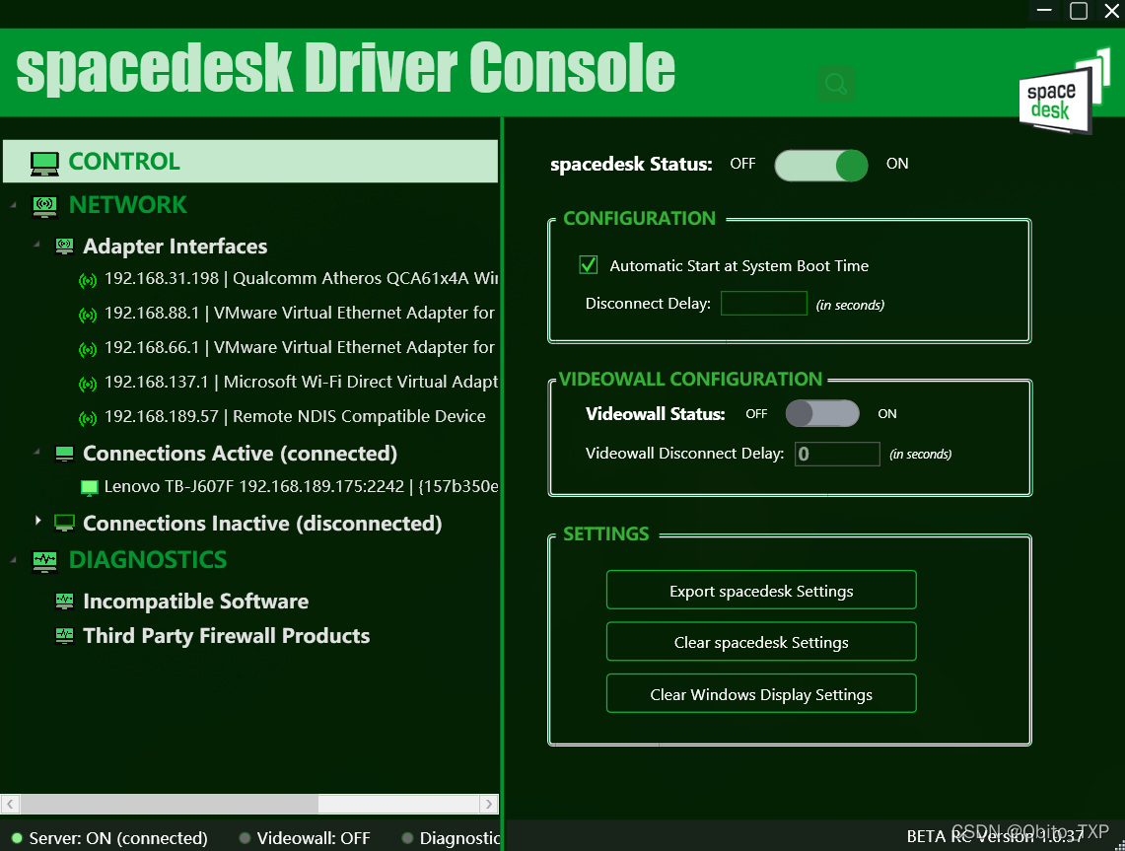Collapse the Connections Active node
The width and height of the screenshot is (1125, 851).
pos(36,452)
